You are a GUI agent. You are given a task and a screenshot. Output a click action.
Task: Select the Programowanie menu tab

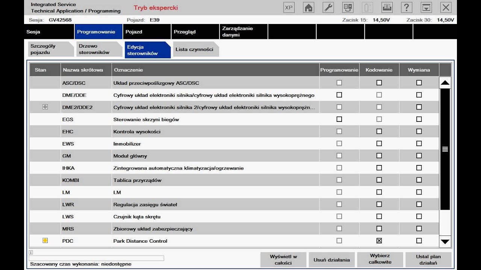click(98, 32)
